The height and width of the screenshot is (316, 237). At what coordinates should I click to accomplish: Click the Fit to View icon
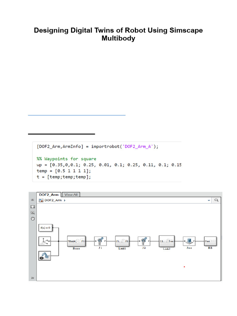[x=33, y=207]
